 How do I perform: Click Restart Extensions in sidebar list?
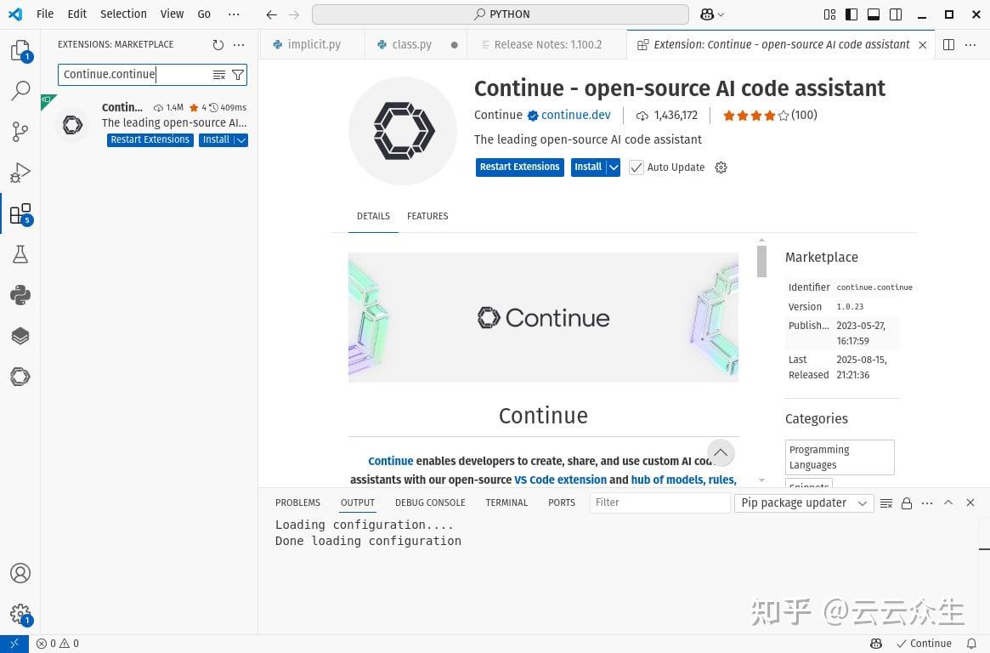click(150, 140)
